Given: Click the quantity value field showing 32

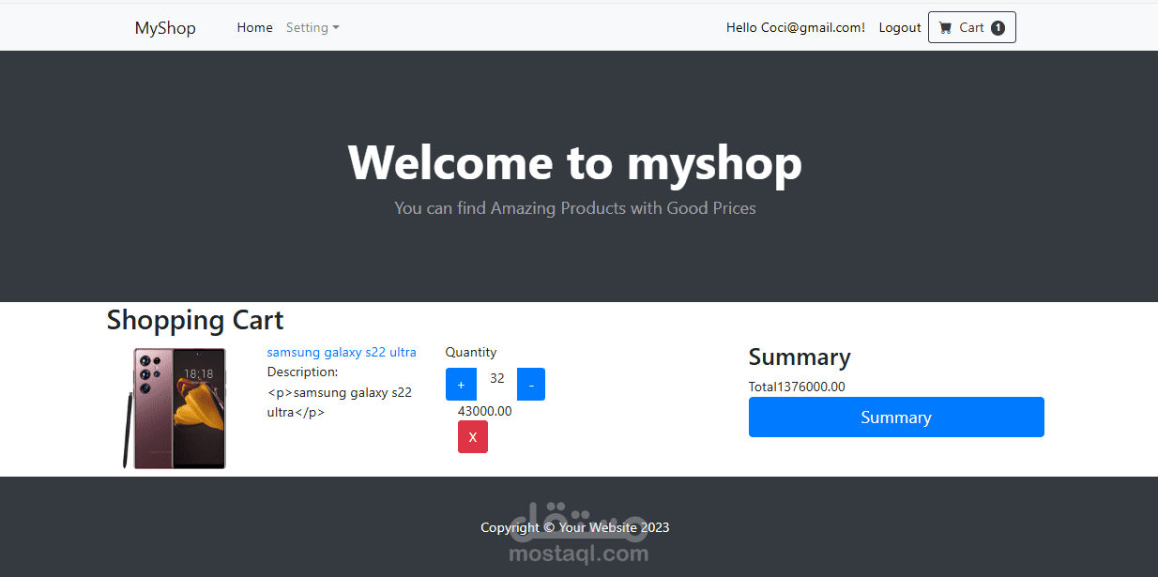Looking at the screenshot, I should [x=496, y=377].
